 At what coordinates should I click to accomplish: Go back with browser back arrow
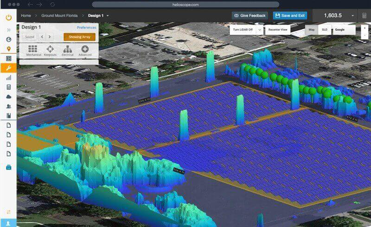pos(30,5)
